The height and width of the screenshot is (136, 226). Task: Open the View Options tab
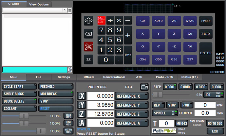(39, 5)
